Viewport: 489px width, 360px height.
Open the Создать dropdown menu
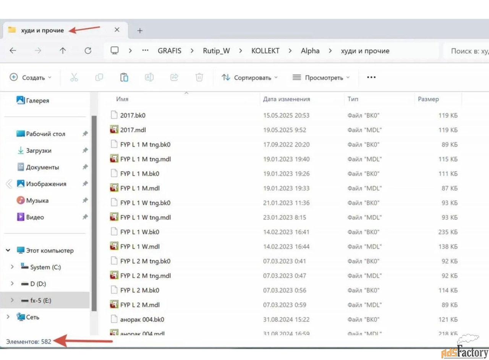[x=31, y=77]
